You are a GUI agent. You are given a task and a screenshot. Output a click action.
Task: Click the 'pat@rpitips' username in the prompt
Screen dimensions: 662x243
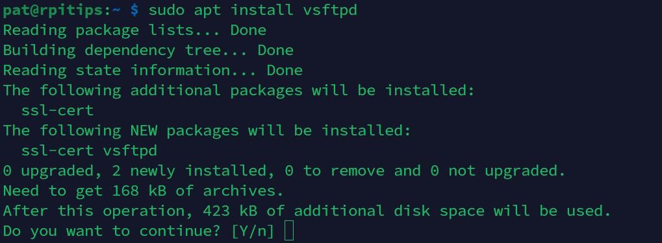click(53, 10)
